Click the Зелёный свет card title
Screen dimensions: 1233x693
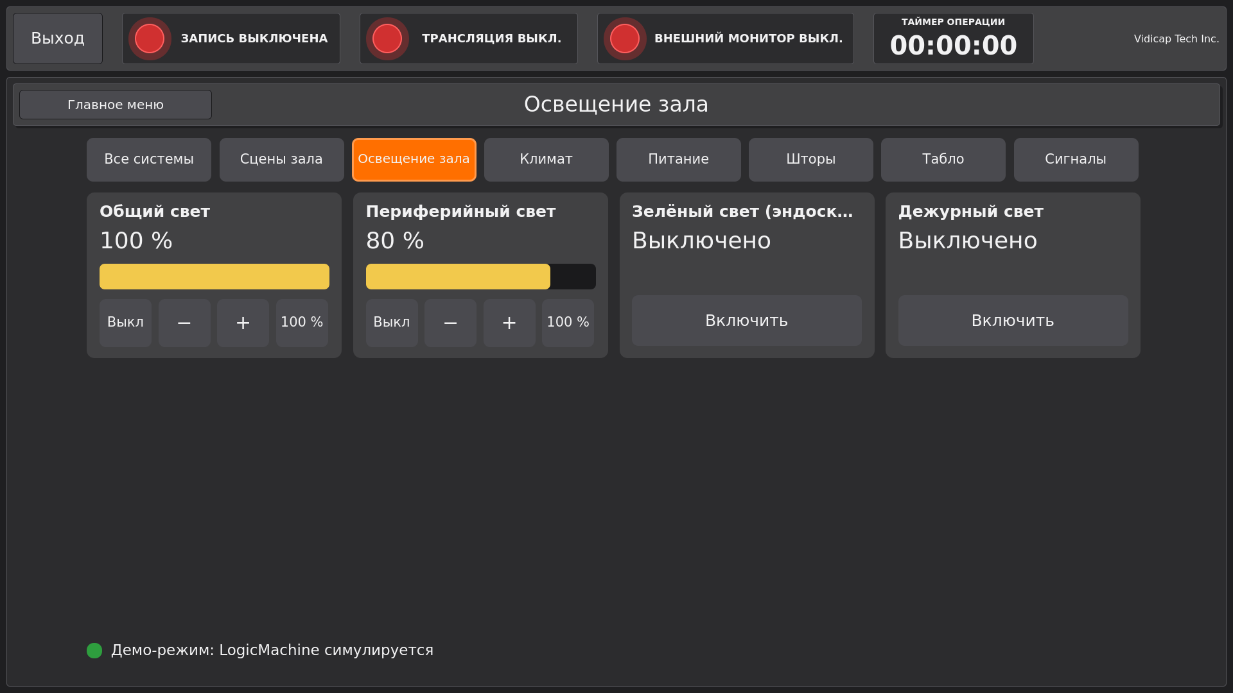tap(743, 212)
